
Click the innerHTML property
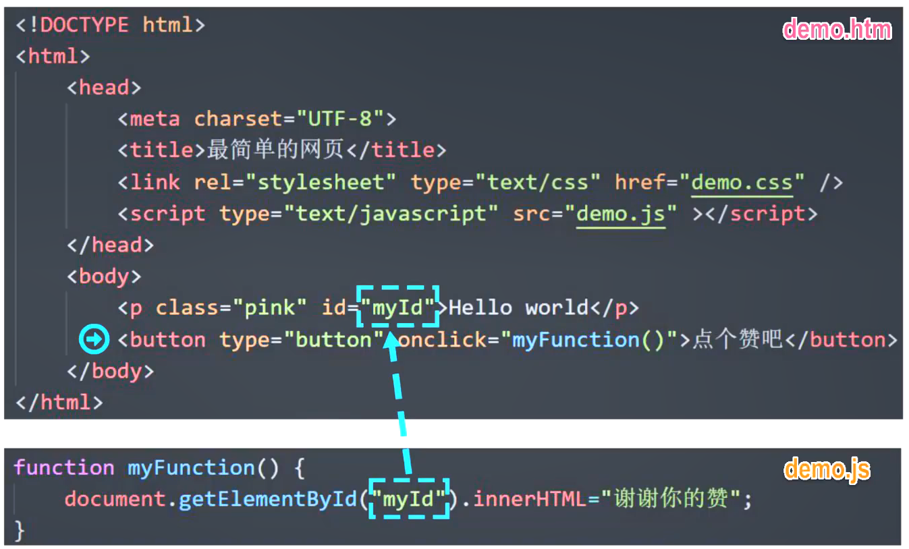pyautogui.click(x=530, y=499)
